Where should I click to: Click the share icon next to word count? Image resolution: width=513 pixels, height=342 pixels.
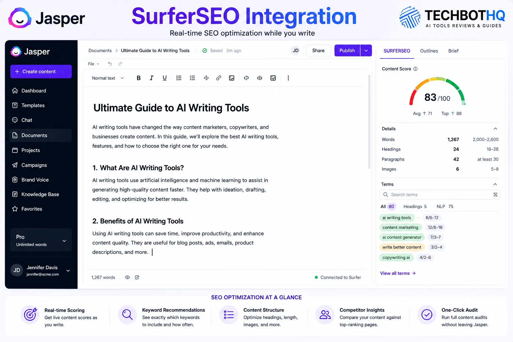pyautogui.click(x=137, y=277)
